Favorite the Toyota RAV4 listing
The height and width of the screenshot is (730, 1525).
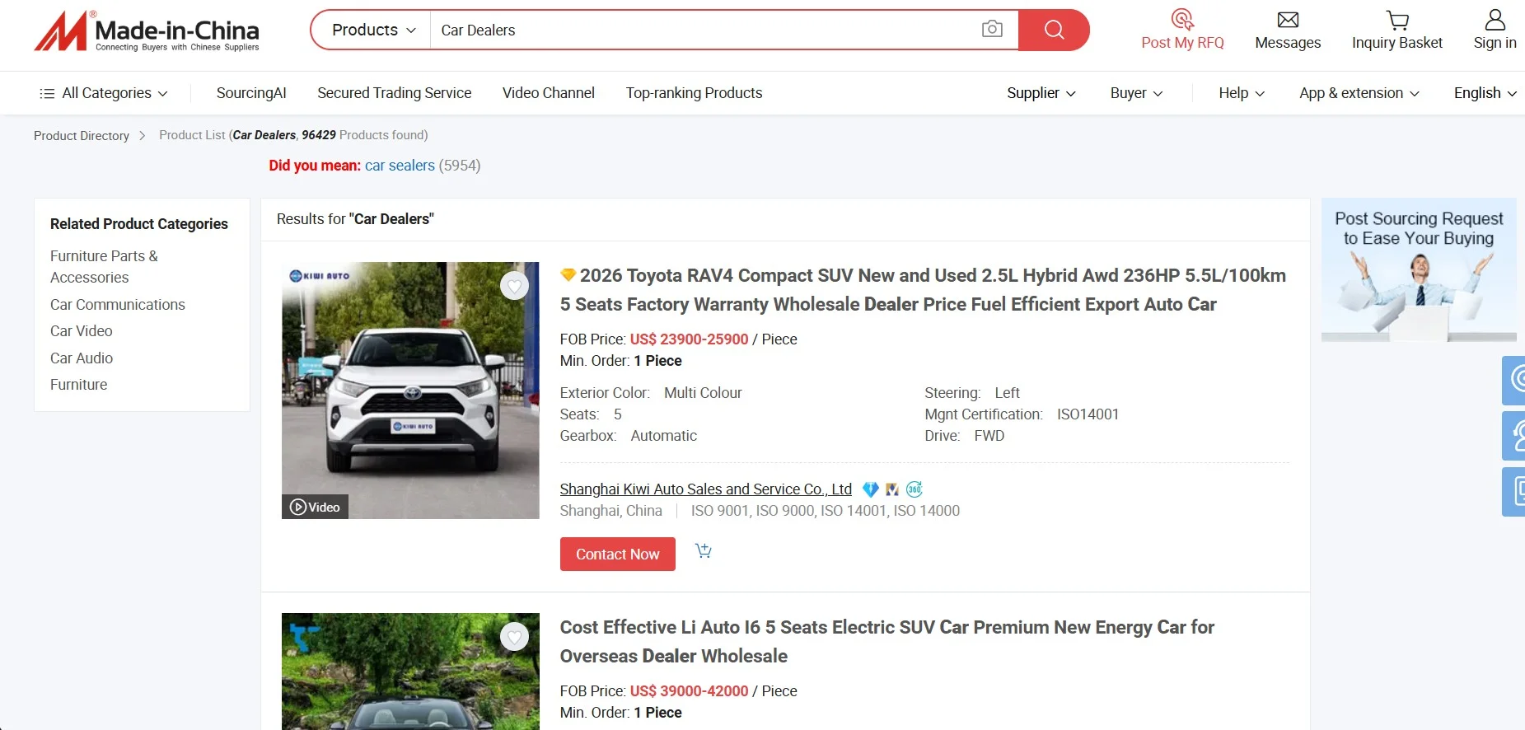(514, 286)
